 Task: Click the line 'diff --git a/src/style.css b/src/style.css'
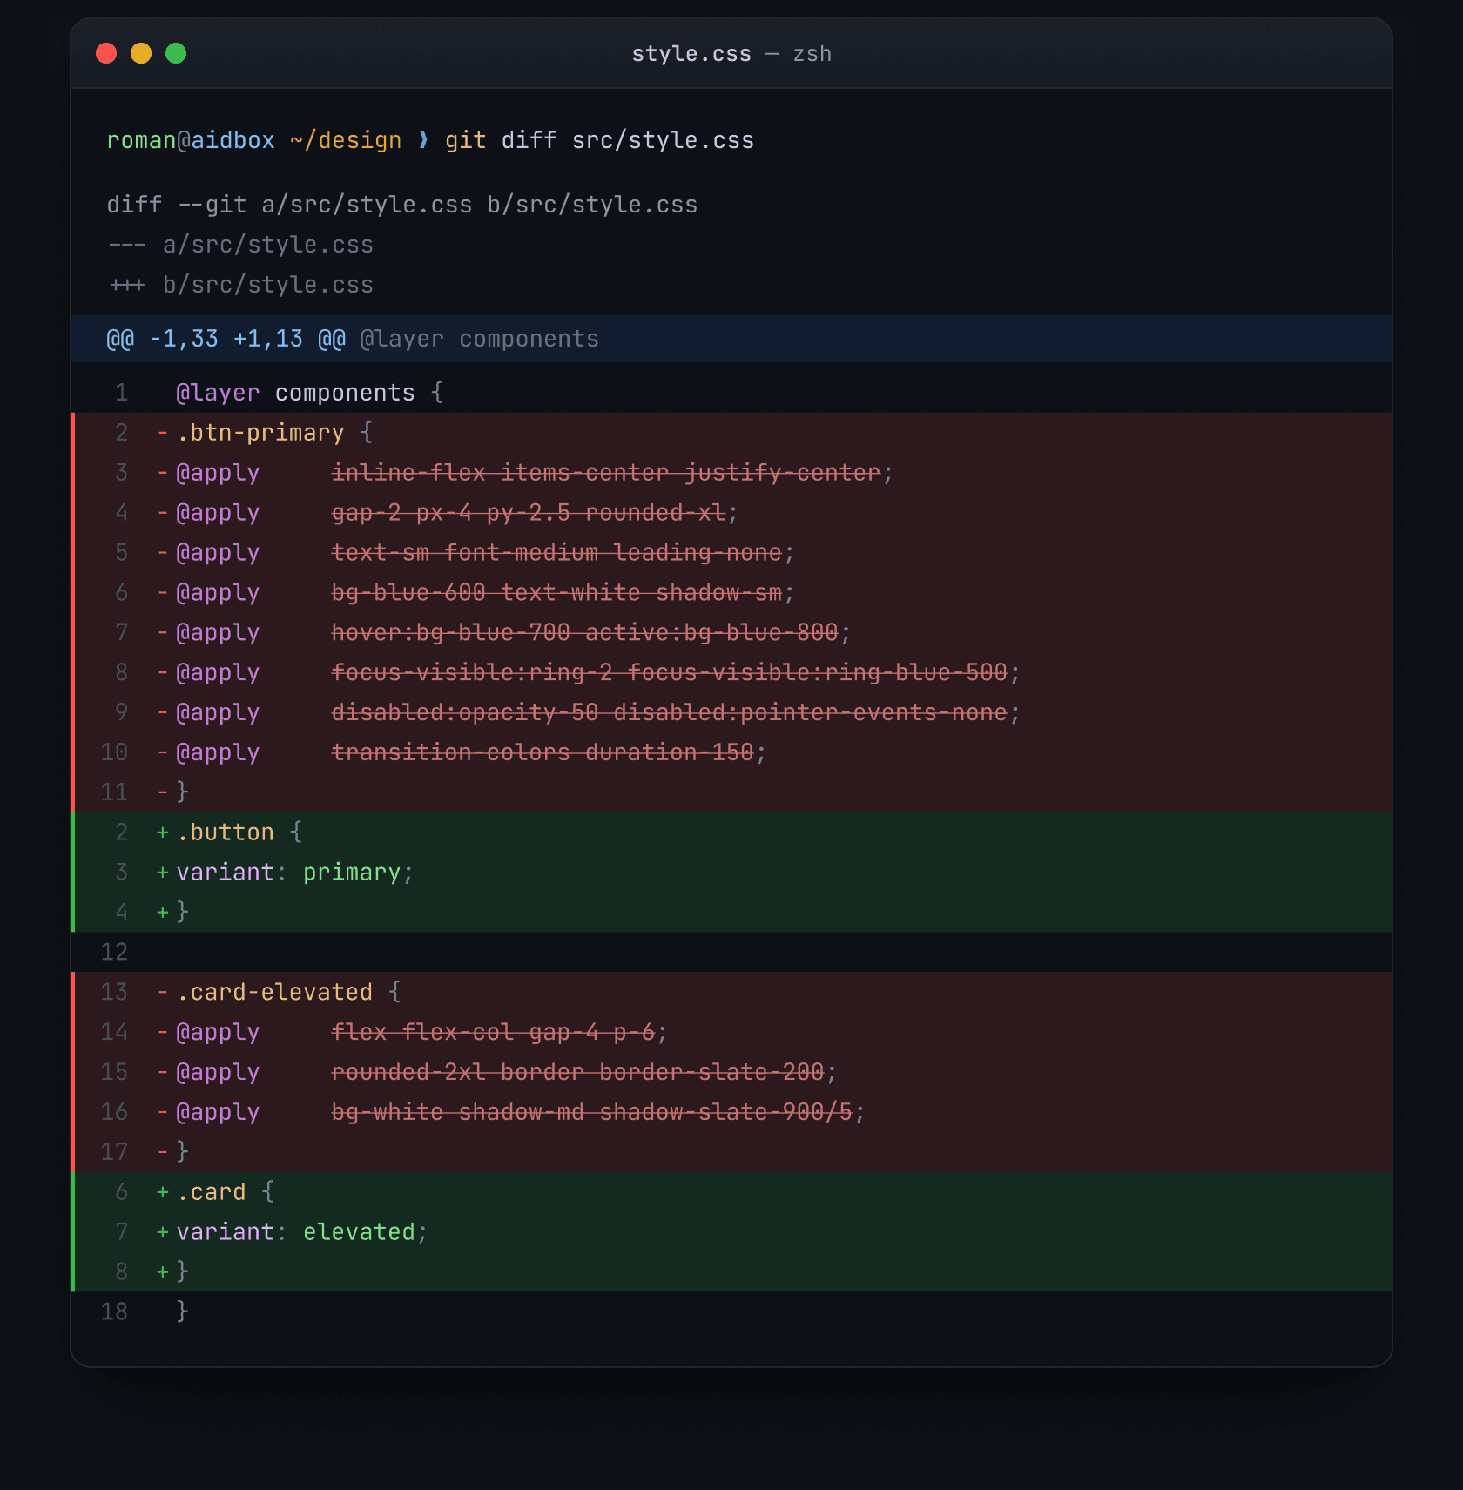pos(401,205)
